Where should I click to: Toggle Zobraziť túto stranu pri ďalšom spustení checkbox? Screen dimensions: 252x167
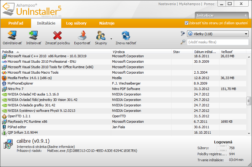[186, 23]
